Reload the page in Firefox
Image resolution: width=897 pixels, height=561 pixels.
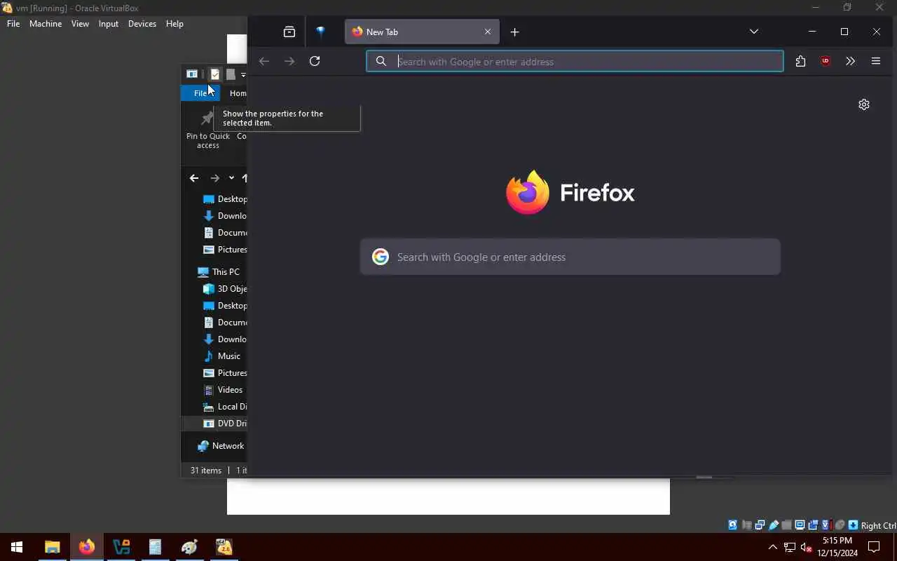(x=315, y=61)
